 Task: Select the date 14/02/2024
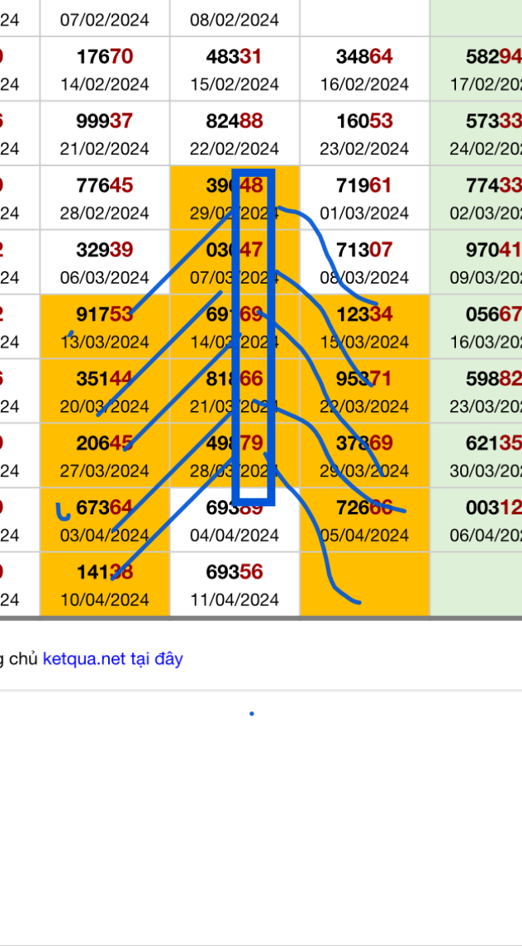[x=105, y=84]
